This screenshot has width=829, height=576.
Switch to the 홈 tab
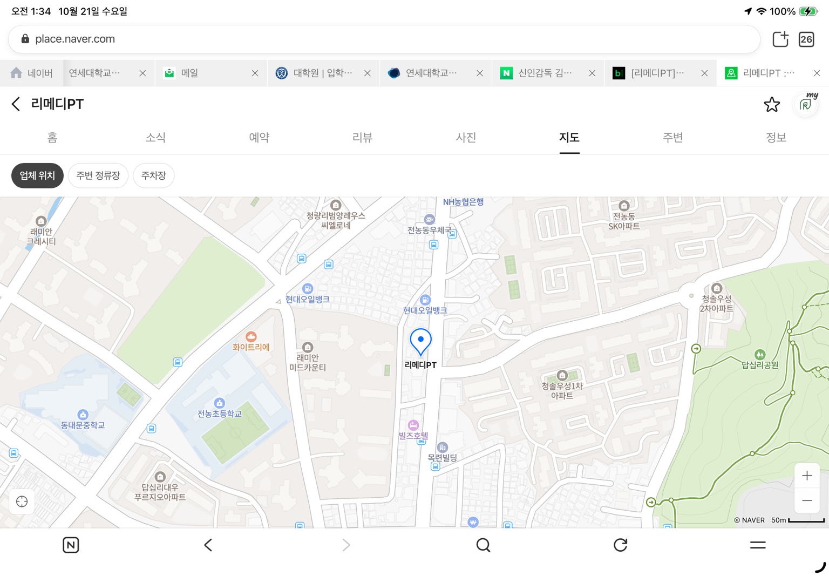point(52,138)
